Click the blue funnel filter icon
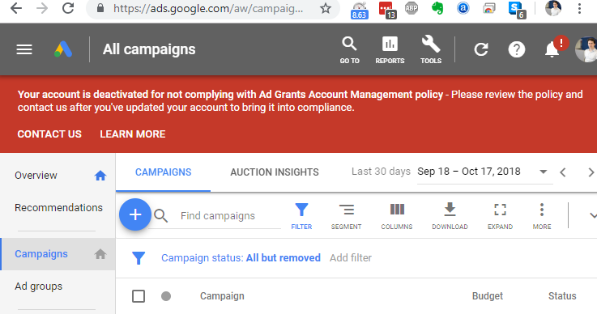The width and height of the screenshot is (597, 314). pyautogui.click(x=139, y=258)
